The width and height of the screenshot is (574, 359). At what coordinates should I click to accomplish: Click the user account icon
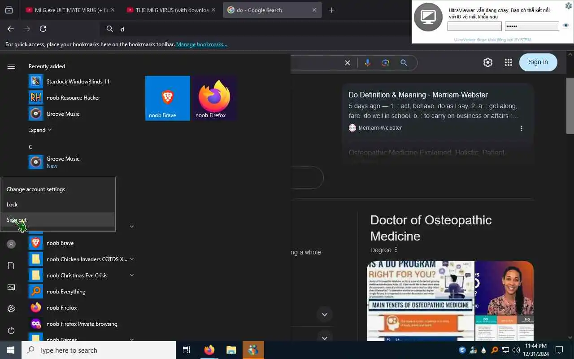11,244
